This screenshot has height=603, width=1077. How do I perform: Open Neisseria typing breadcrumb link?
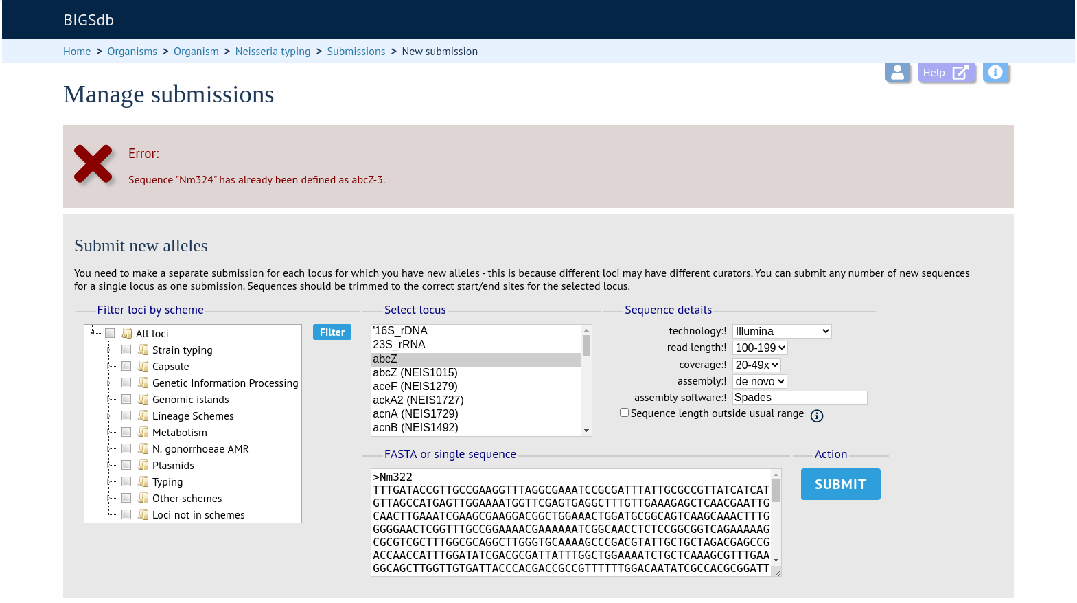tap(273, 52)
